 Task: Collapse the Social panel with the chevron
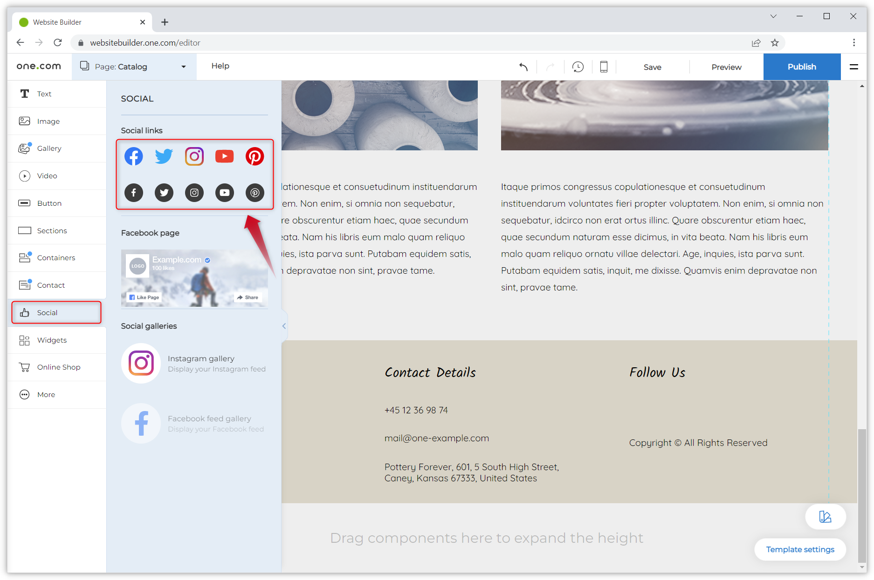pyautogui.click(x=283, y=326)
